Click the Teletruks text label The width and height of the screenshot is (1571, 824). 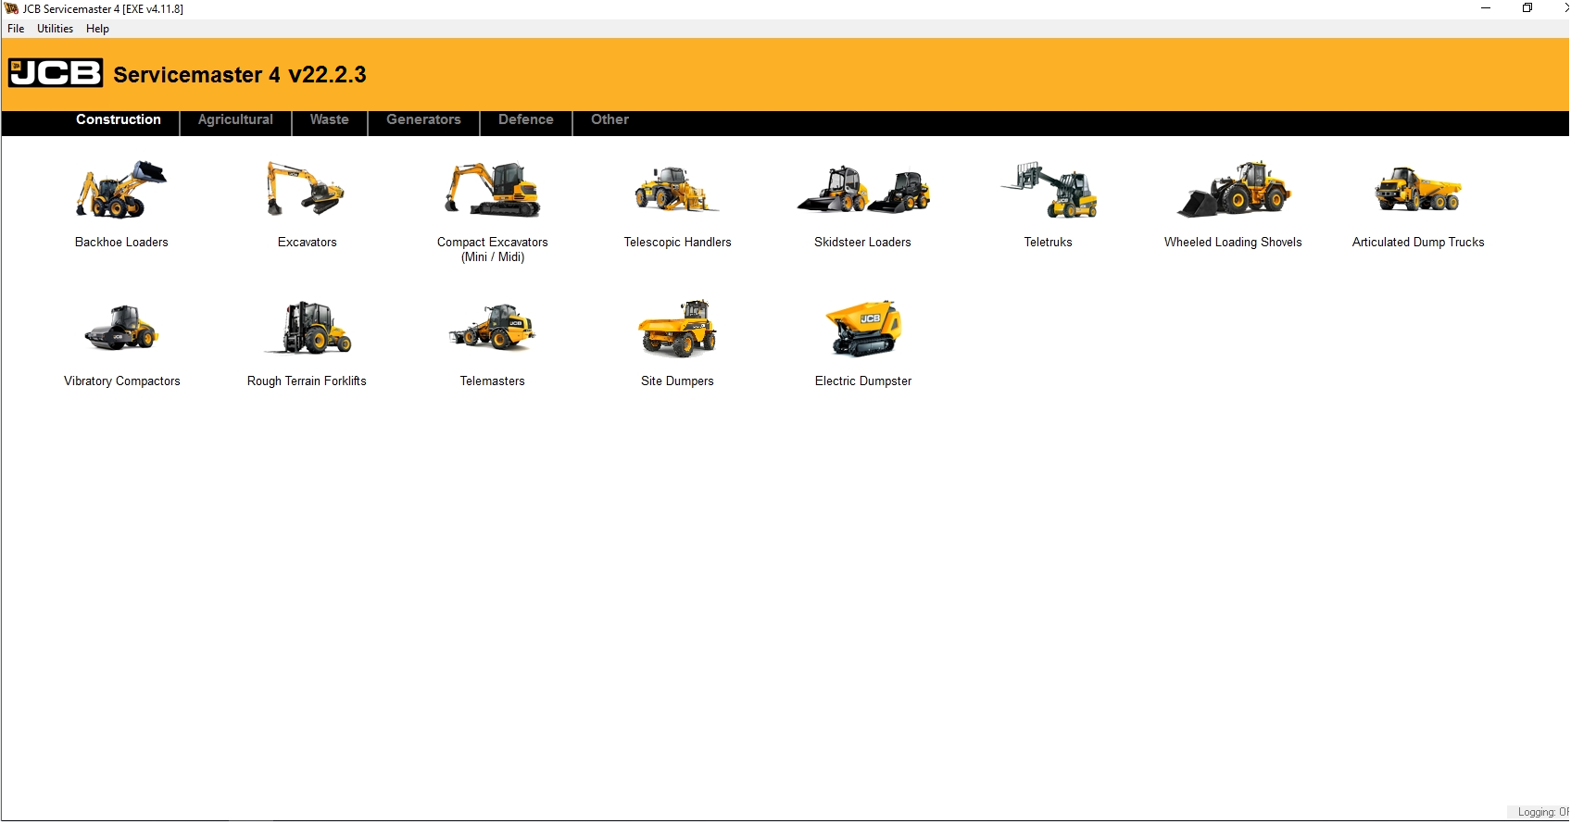(1048, 243)
